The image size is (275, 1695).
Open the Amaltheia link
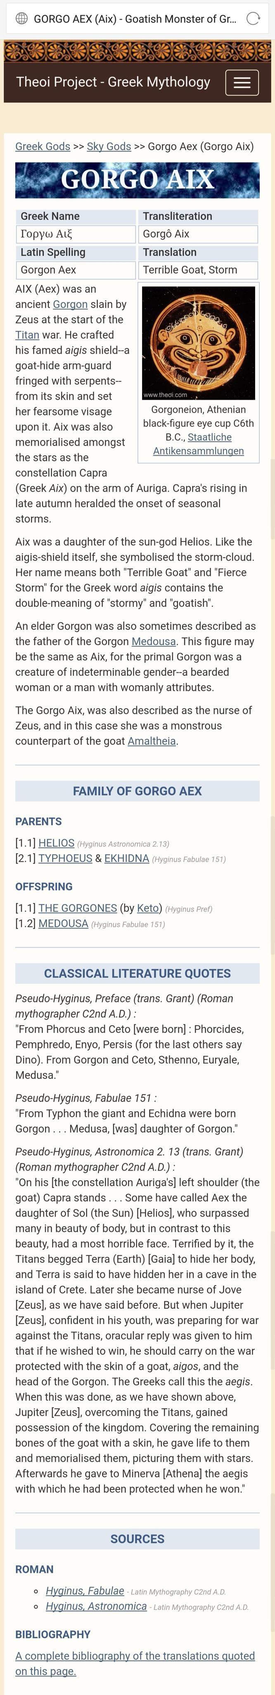point(152,741)
